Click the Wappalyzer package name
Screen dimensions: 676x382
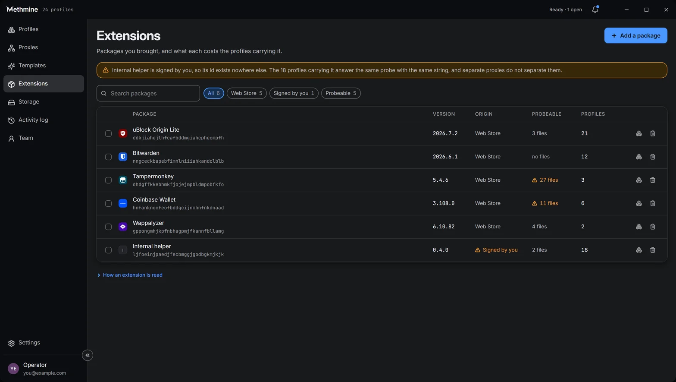148,223
